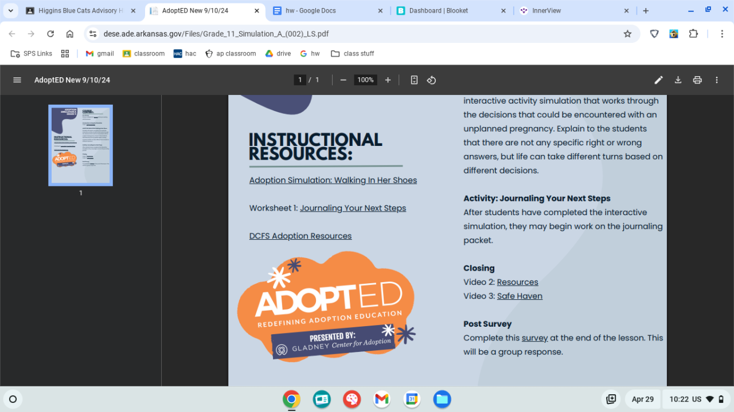Launch Gmail from the shelf
This screenshot has height=412, width=734.
382,399
